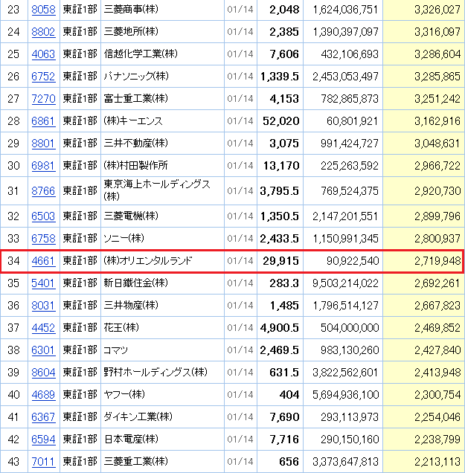
Task: Select company name 富士重工業(株)
Action: 136,98
